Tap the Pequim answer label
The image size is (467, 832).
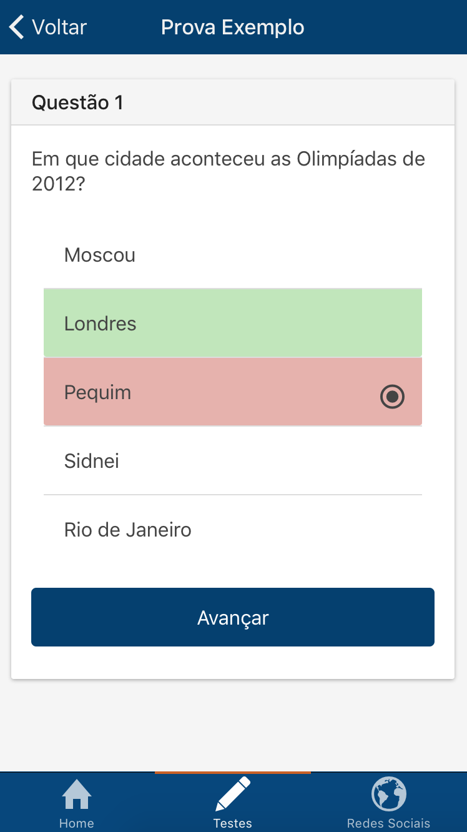click(98, 392)
